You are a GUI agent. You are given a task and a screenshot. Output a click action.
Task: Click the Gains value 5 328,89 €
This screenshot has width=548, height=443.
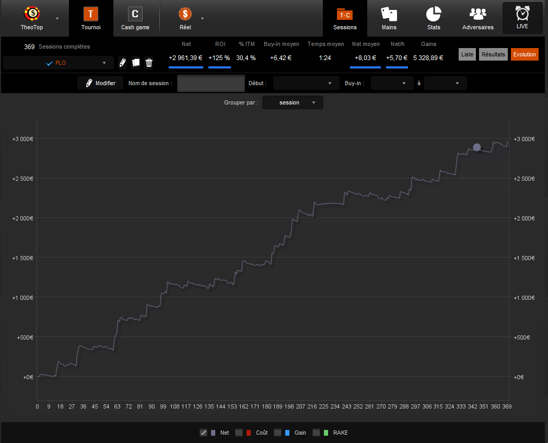(x=428, y=58)
